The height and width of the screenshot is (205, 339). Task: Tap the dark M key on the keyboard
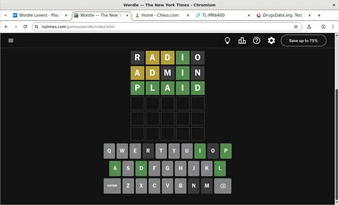[207, 186]
